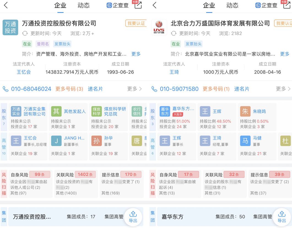Open 其他发起人 shareholder avatar
The width and height of the screenshot is (292, 228).
56,111
